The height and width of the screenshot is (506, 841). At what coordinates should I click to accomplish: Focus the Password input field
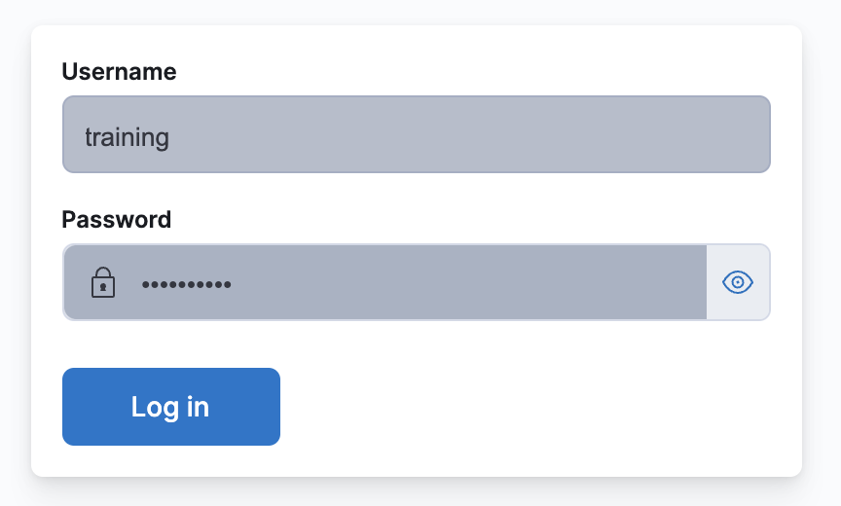[x=385, y=282]
